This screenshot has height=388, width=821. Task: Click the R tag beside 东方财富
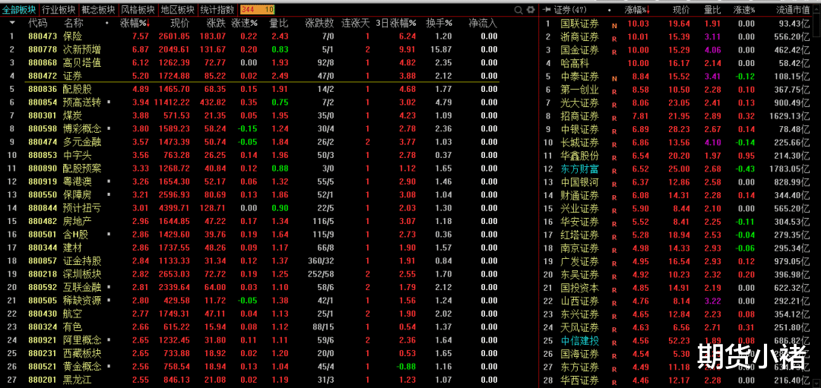tap(614, 171)
